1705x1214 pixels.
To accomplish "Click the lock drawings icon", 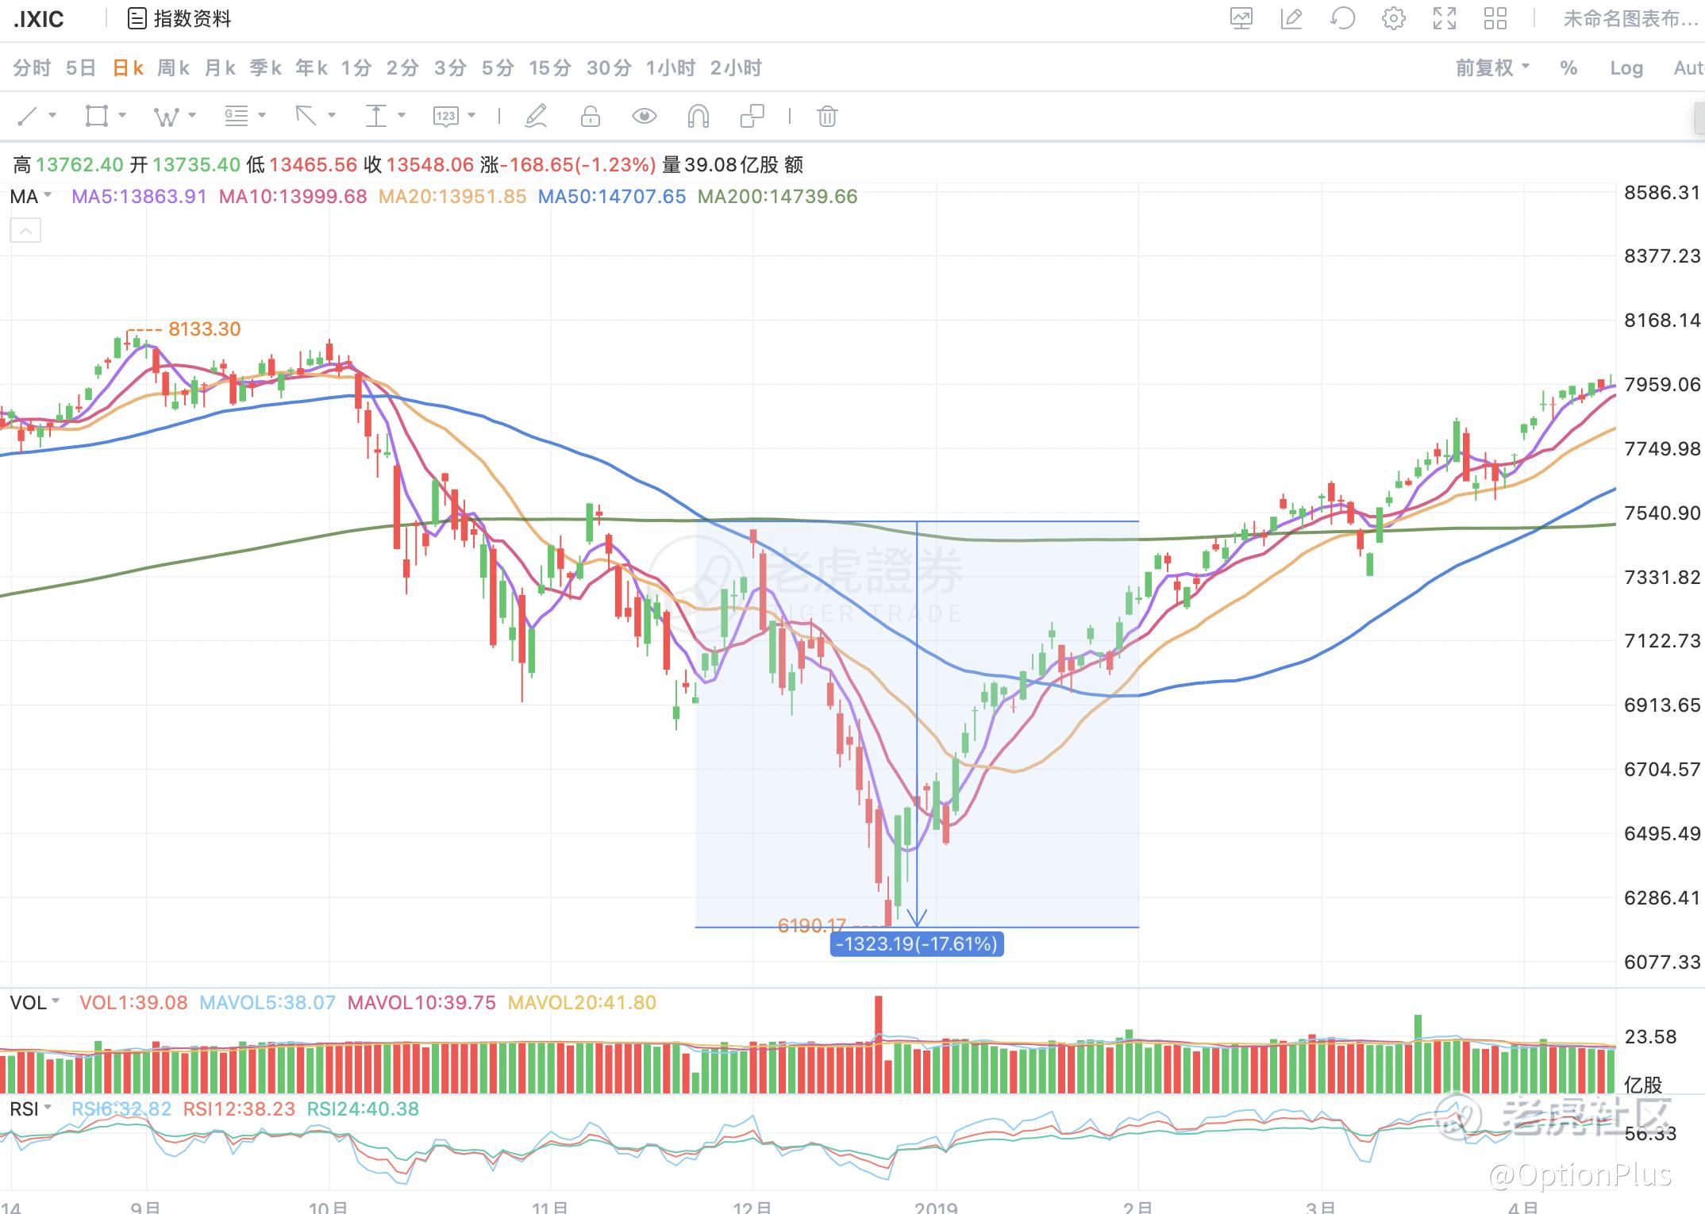I will point(590,117).
